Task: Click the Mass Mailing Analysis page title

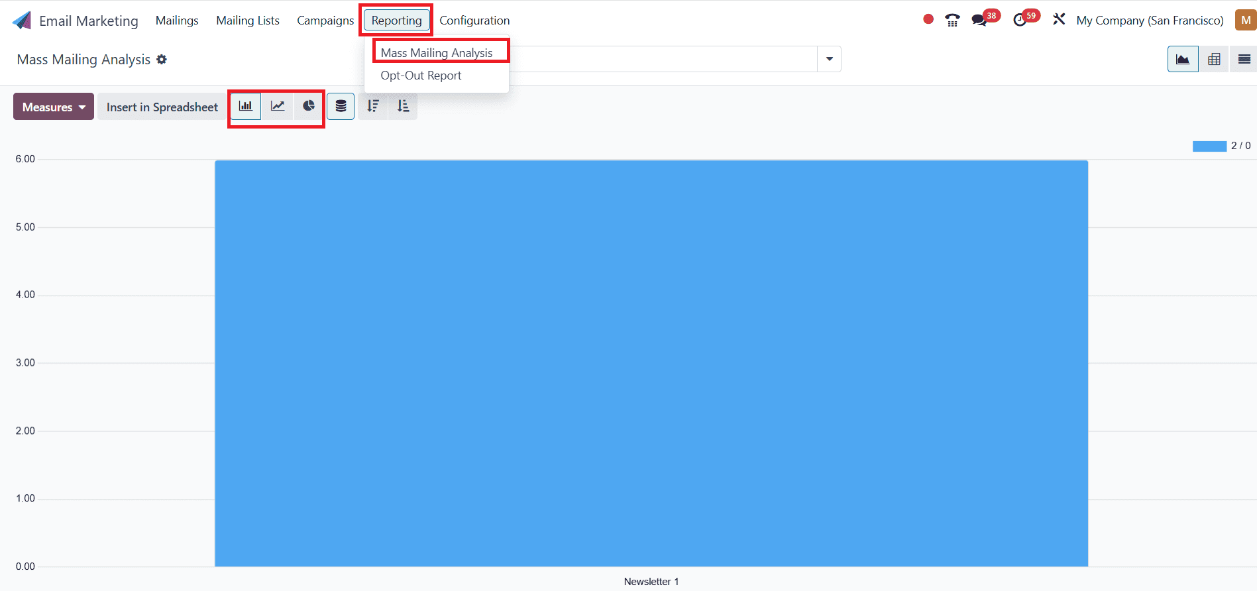Action: point(83,60)
